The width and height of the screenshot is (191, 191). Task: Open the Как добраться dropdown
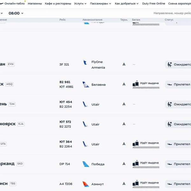click(x=127, y=4)
